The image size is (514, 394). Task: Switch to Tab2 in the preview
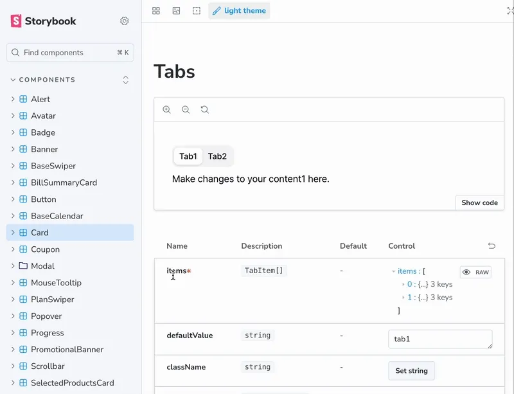coord(217,156)
